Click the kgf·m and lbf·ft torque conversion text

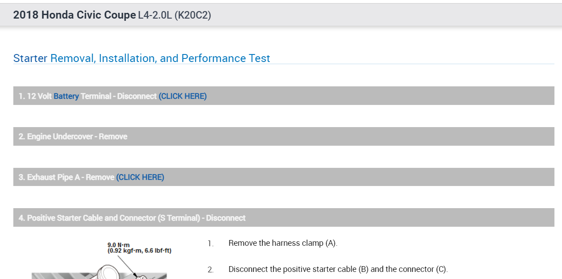[x=139, y=251]
